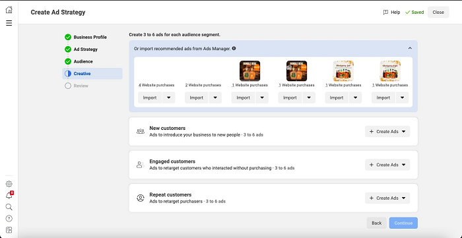Import the second Bundle Deal ad
The width and height of the screenshot is (462, 238).
[x=290, y=98]
